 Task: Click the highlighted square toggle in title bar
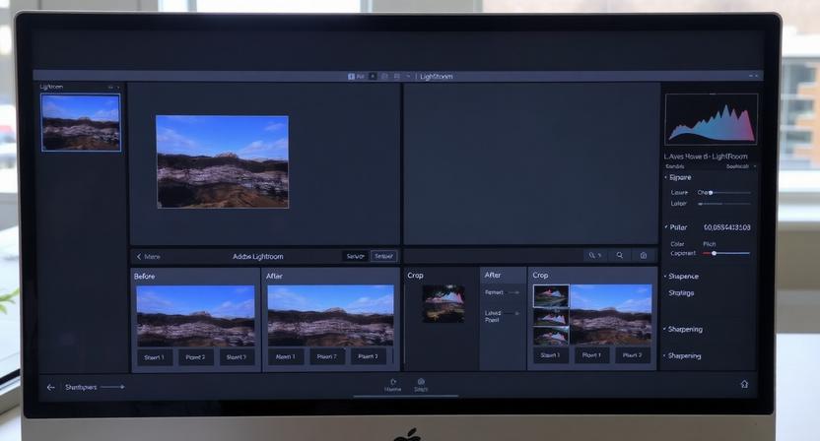[x=373, y=76]
